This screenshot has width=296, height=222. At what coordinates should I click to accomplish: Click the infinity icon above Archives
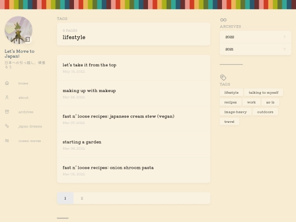click(223, 20)
